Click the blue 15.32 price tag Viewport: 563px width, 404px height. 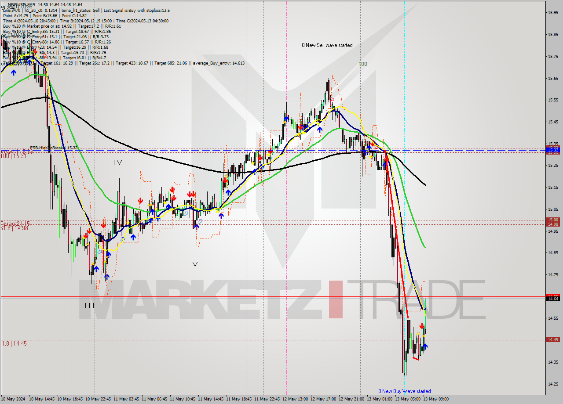pyautogui.click(x=553, y=150)
